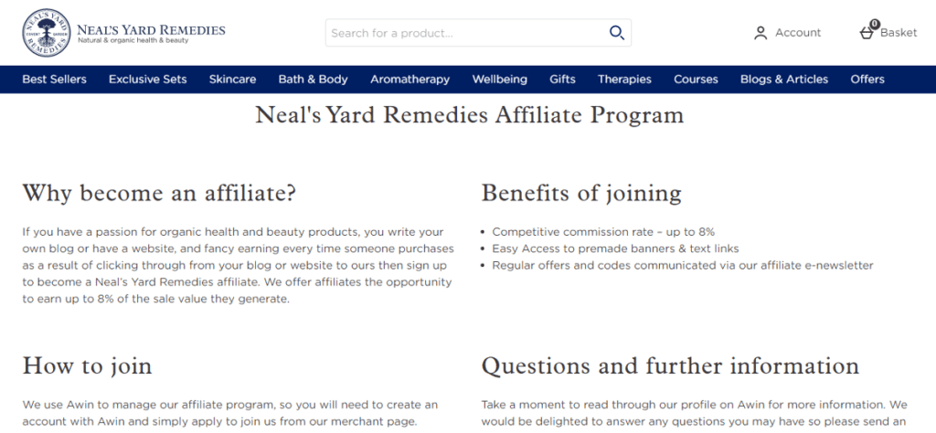Image resolution: width=936 pixels, height=433 pixels.
Task: Visit the Blogs & Articles section
Action: (x=783, y=79)
